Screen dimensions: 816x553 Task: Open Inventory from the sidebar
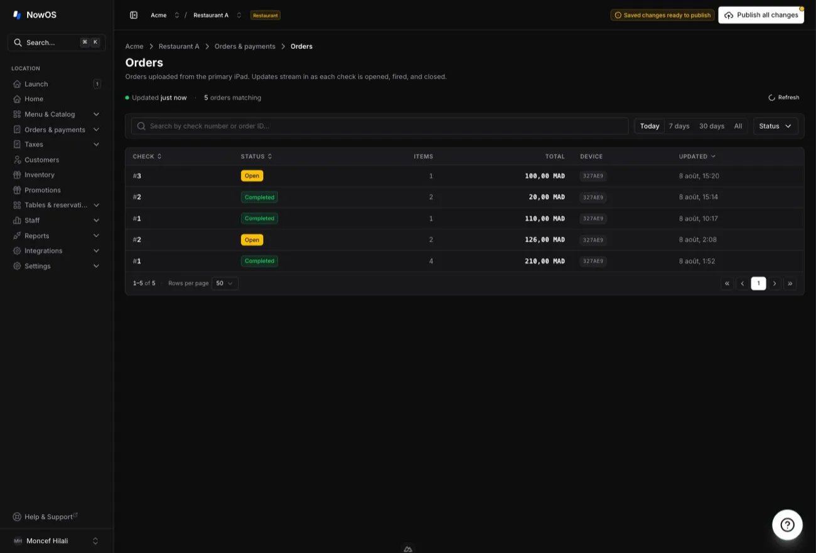click(x=56, y=175)
